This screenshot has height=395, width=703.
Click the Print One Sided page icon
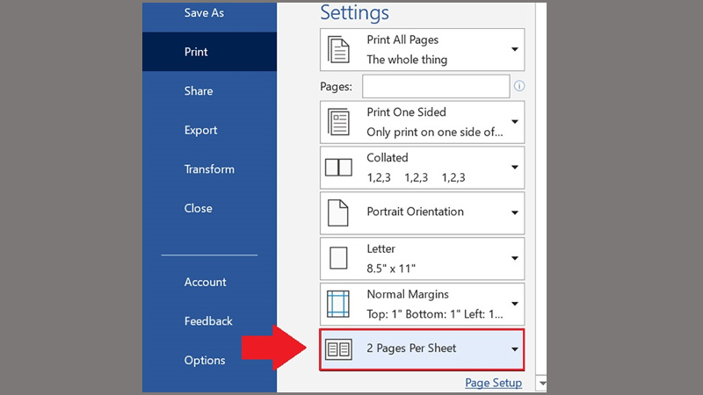click(338, 122)
